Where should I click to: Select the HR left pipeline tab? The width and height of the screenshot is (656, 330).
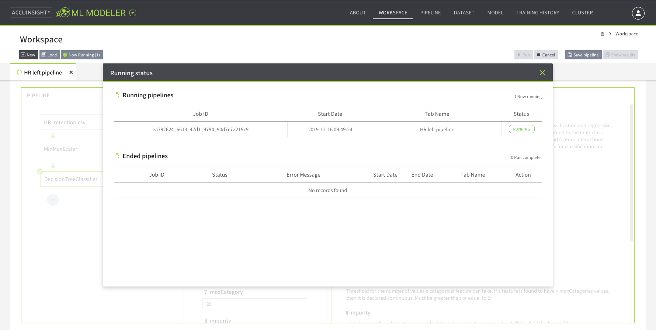[x=43, y=73]
